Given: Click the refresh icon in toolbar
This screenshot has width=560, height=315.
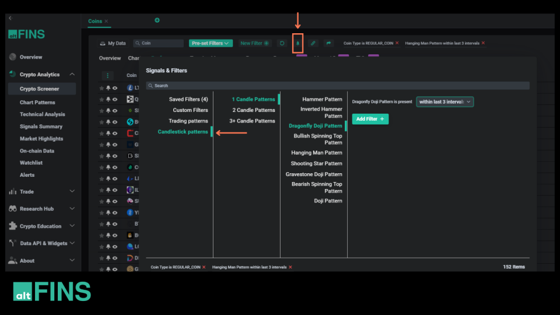Looking at the screenshot, I should (x=282, y=43).
